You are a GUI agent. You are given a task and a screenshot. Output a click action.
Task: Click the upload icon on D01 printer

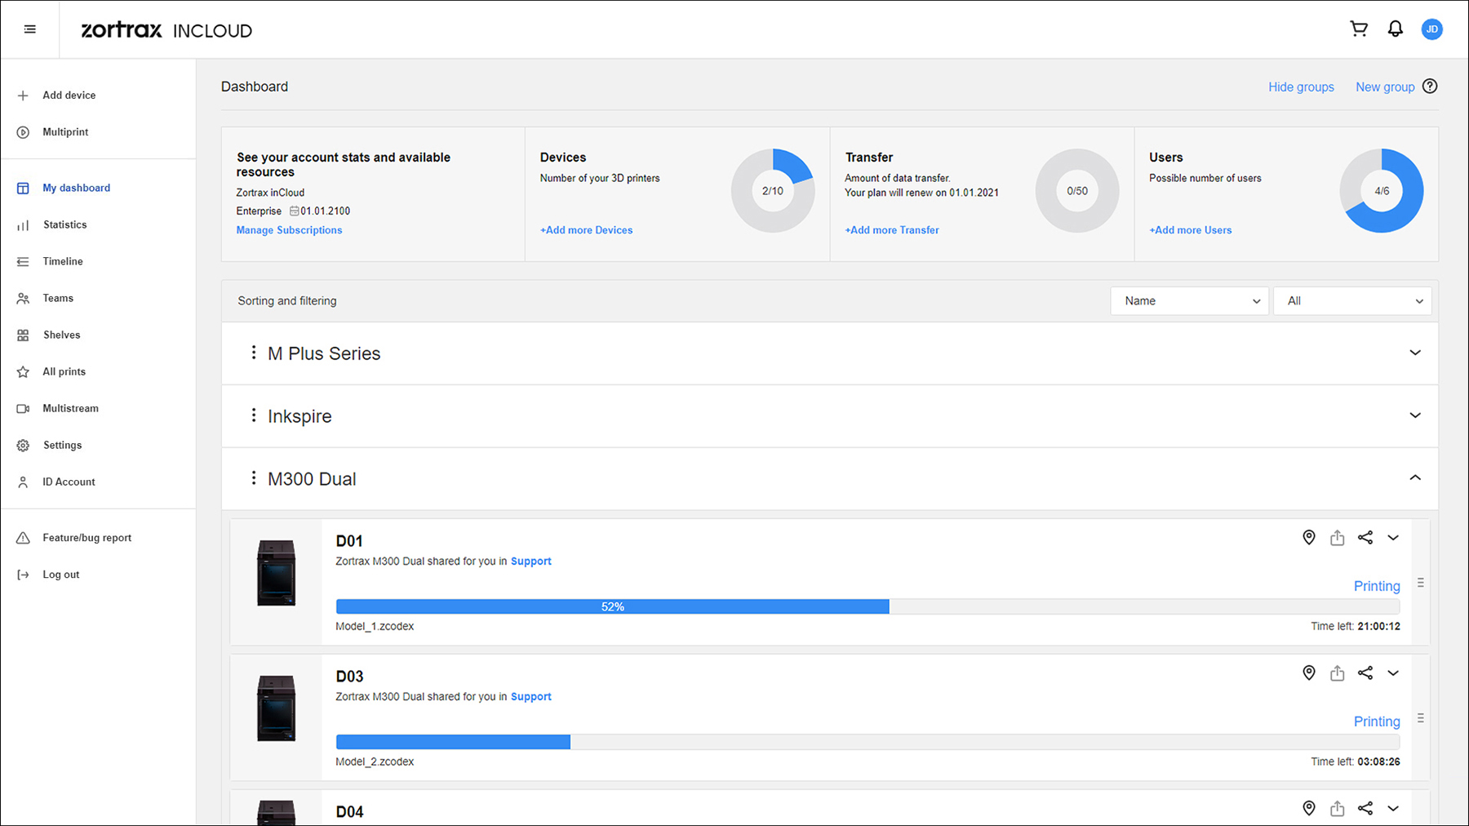(x=1337, y=537)
